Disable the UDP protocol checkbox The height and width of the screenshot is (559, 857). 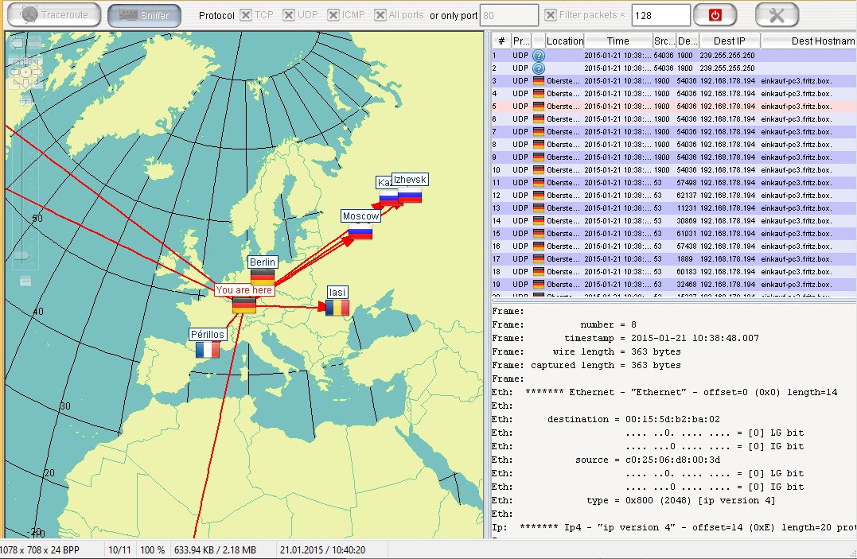[289, 15]
